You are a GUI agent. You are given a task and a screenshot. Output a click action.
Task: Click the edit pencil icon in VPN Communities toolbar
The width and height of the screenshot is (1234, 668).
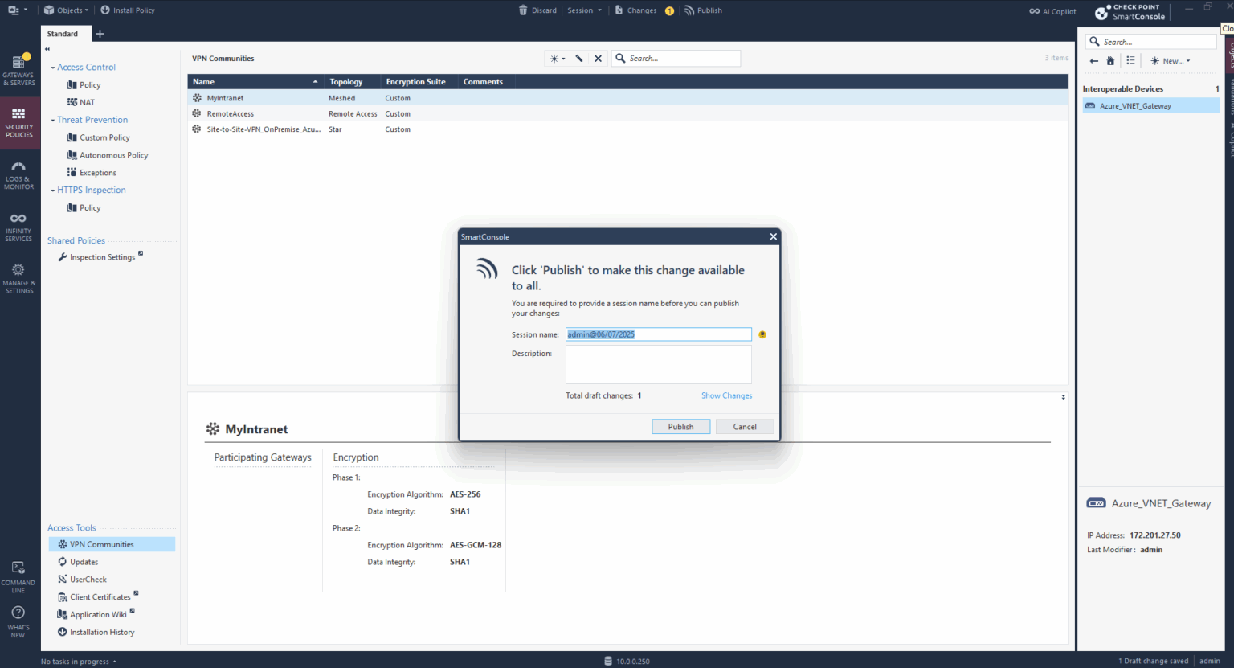point(580,58)
